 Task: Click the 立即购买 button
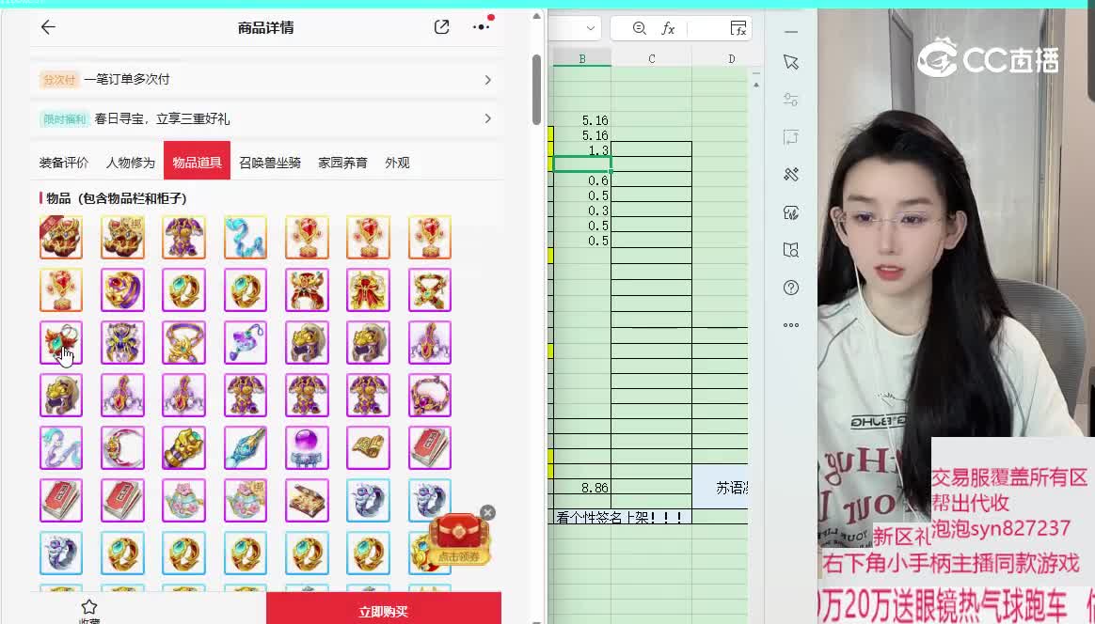click(383, 612)
